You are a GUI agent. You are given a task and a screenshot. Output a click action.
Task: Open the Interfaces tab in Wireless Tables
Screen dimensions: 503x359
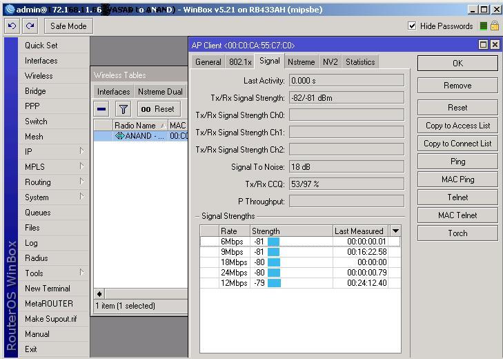tap(114, 92)
